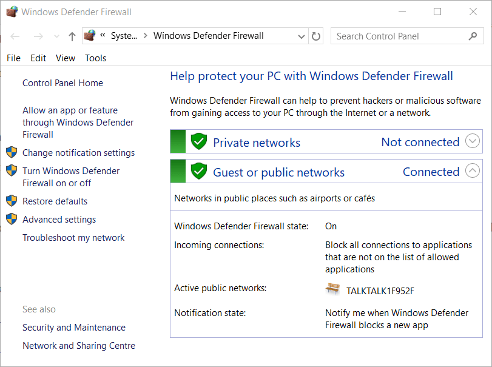The height and width of the screenshot is (367, 492).
Task: Click the shield icon beside Advanced settings
Action: point(12,219)
